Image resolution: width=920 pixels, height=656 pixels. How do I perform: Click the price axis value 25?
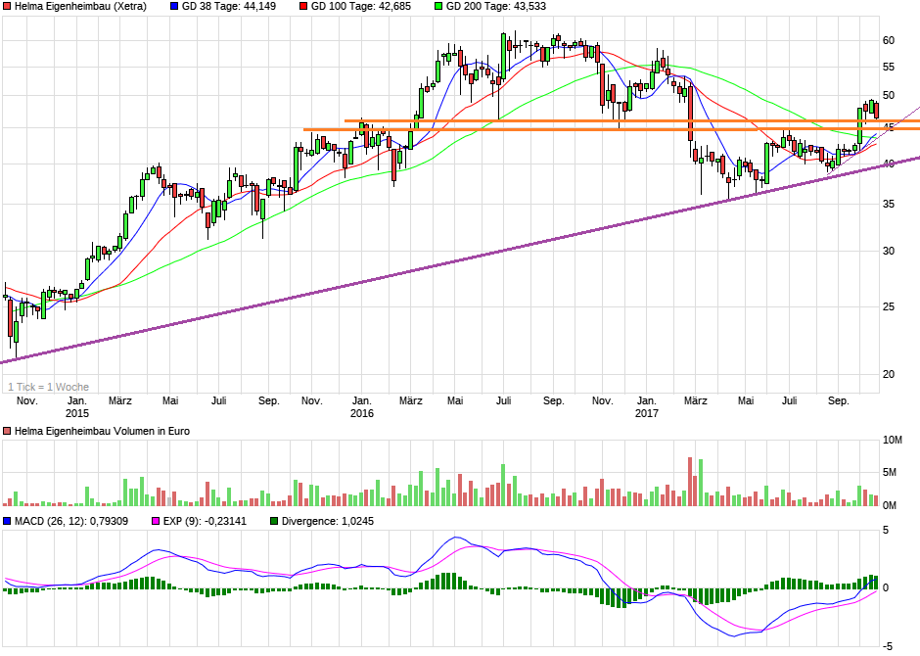[x=889, y=306]
